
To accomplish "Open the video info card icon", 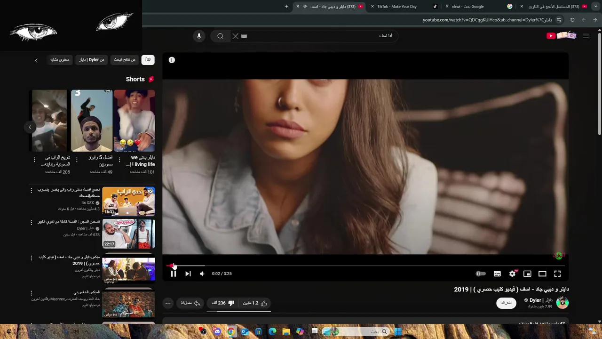I will click(172, 60).
